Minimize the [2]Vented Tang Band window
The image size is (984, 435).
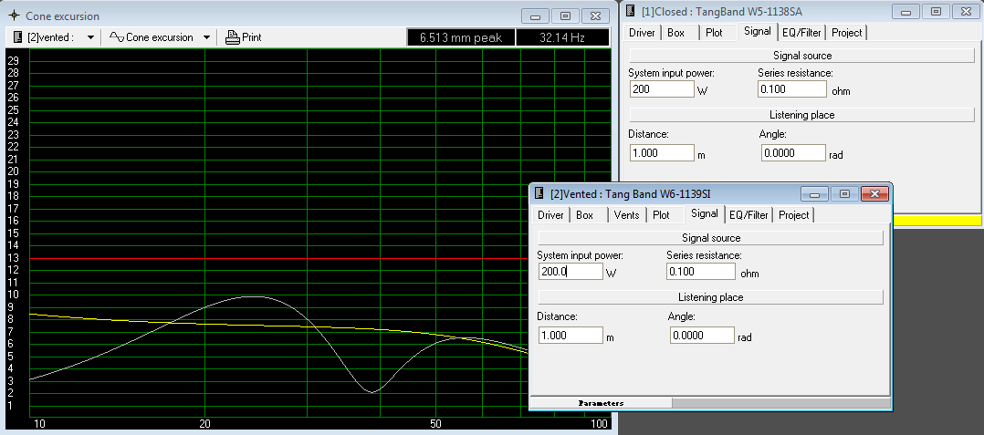(x=816, y=193)
